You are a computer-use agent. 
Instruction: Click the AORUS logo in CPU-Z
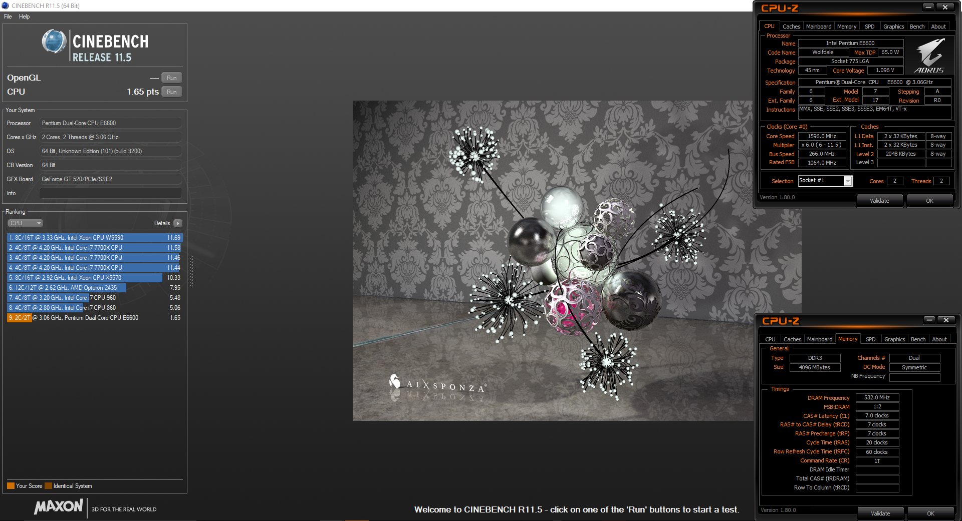click(929, 57)
